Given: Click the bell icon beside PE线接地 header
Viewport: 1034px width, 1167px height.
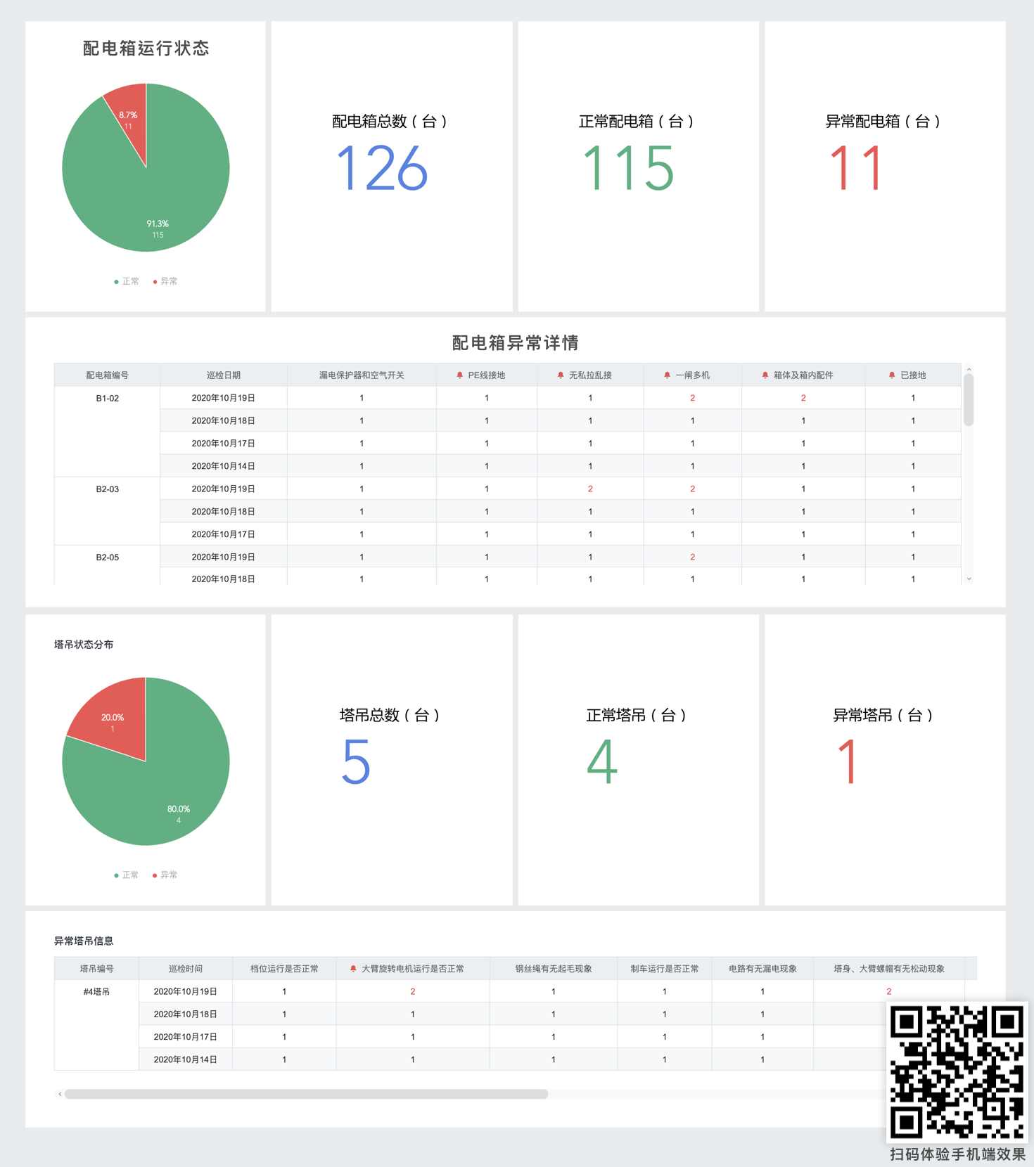Looking at the screenshot, I should (459, 375).
